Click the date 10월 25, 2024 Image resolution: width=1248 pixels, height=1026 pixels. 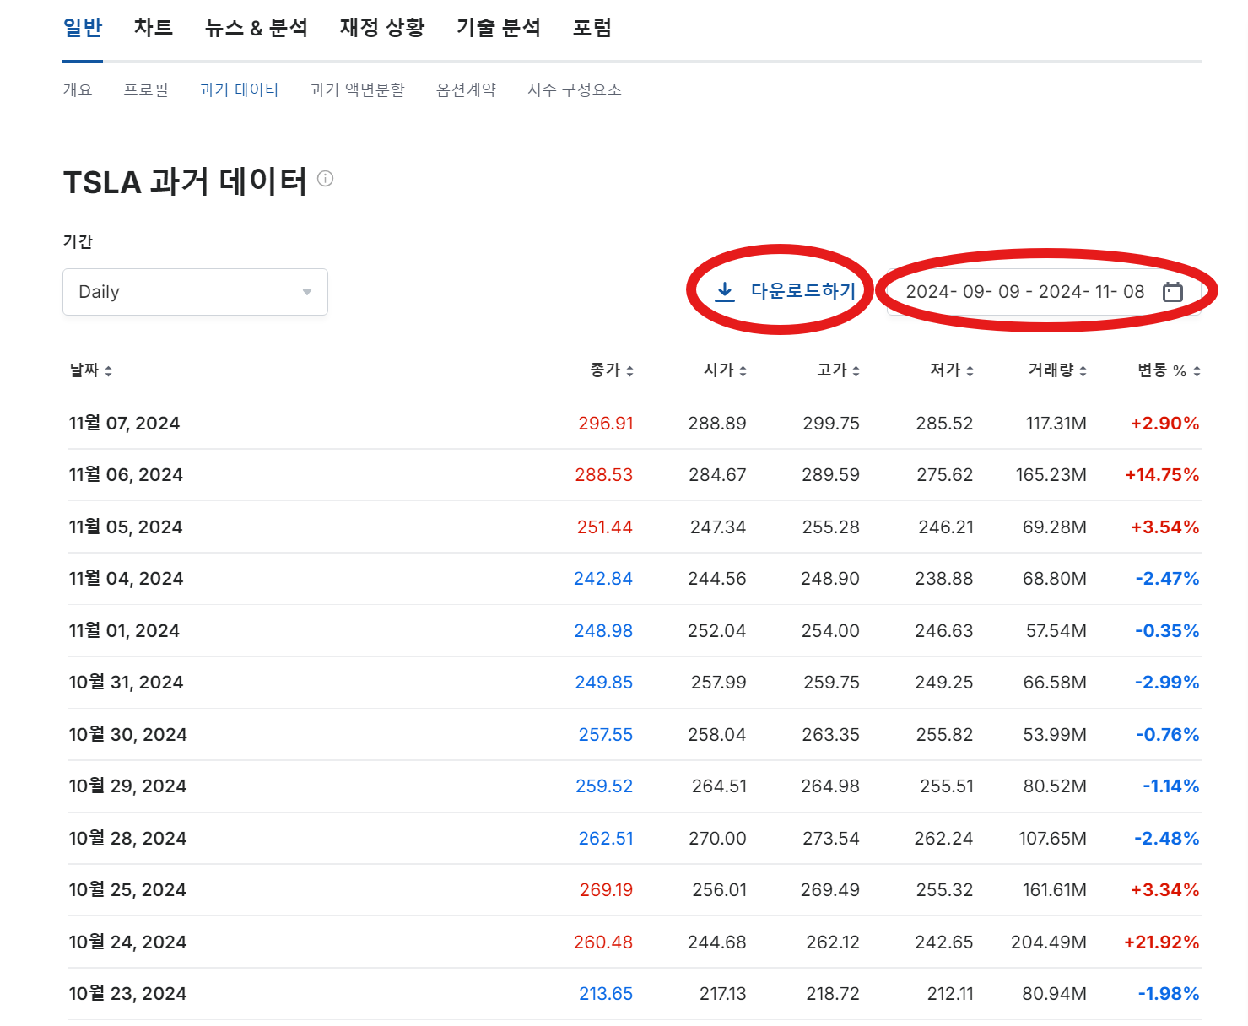click(127, 889)
